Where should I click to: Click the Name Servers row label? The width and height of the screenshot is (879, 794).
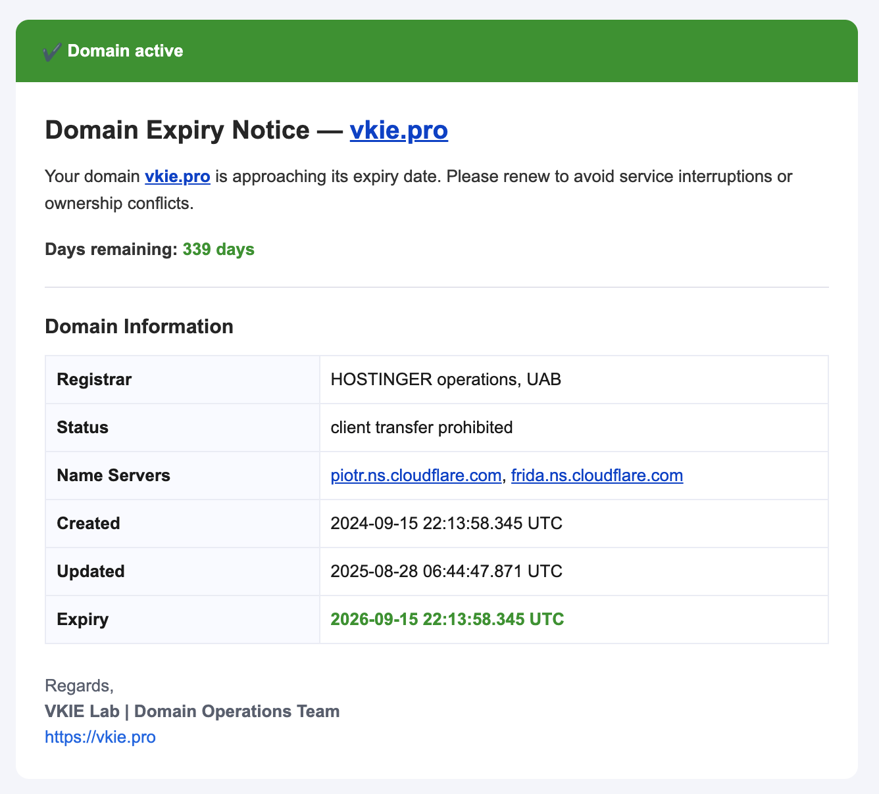point(113,475)
